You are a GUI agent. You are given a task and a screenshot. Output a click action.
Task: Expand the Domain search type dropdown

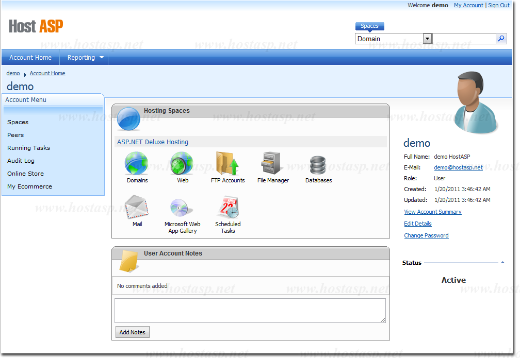(x=427, y=39)
